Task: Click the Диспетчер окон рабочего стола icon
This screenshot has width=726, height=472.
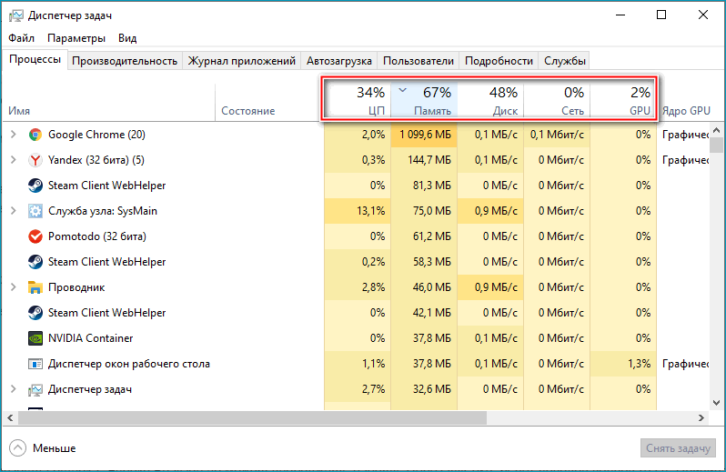Action: pyautogui.click(x=35, y=364)
